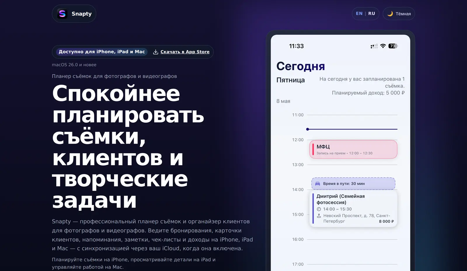
Task: Click the 8 000 ₽ price value
Action: click(386, 221)
